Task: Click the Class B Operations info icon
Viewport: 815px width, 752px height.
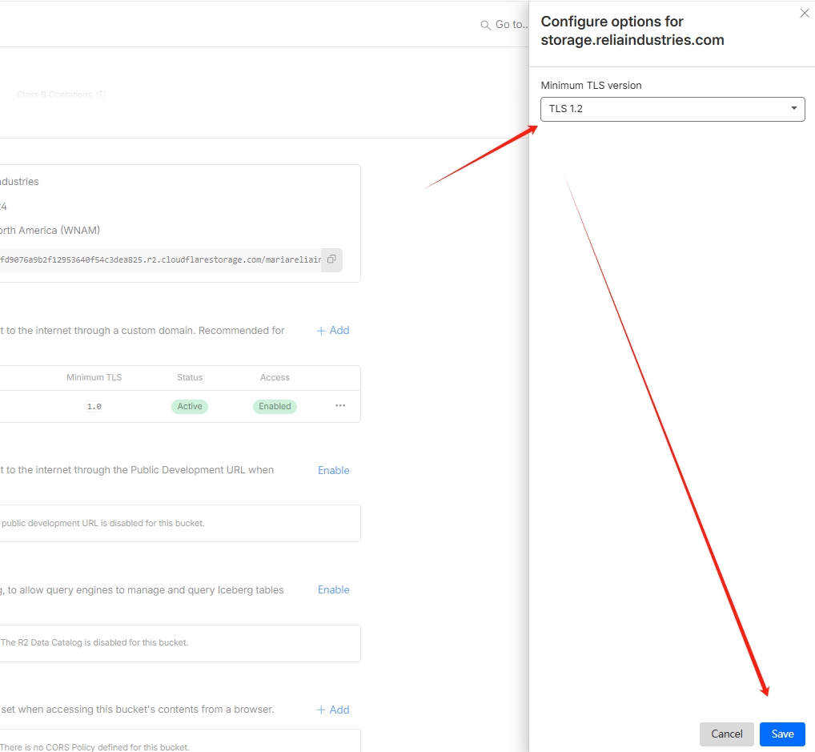Action: tap(101, 95)
